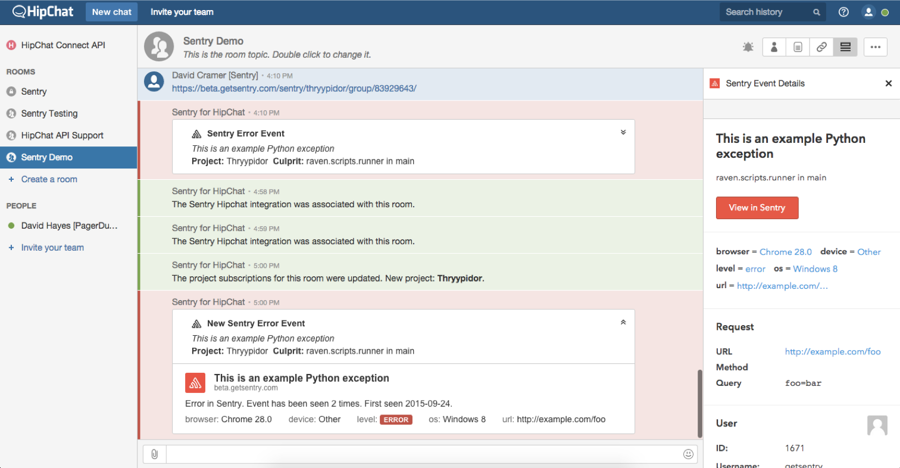Viewport: 900px width, 468px height.
Task: Select Invite your team in top bar
Action: pos(182,12)
